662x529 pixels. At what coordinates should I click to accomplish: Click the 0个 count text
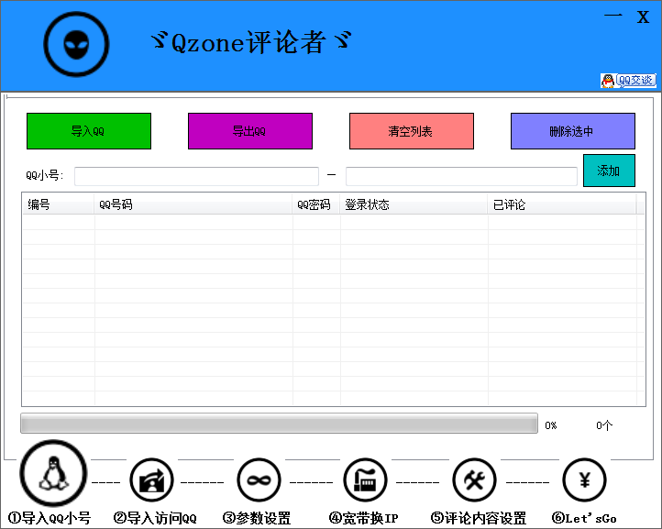(x=604, y=425)
